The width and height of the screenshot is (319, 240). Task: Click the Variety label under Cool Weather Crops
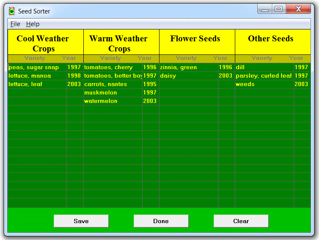(35, 58)
